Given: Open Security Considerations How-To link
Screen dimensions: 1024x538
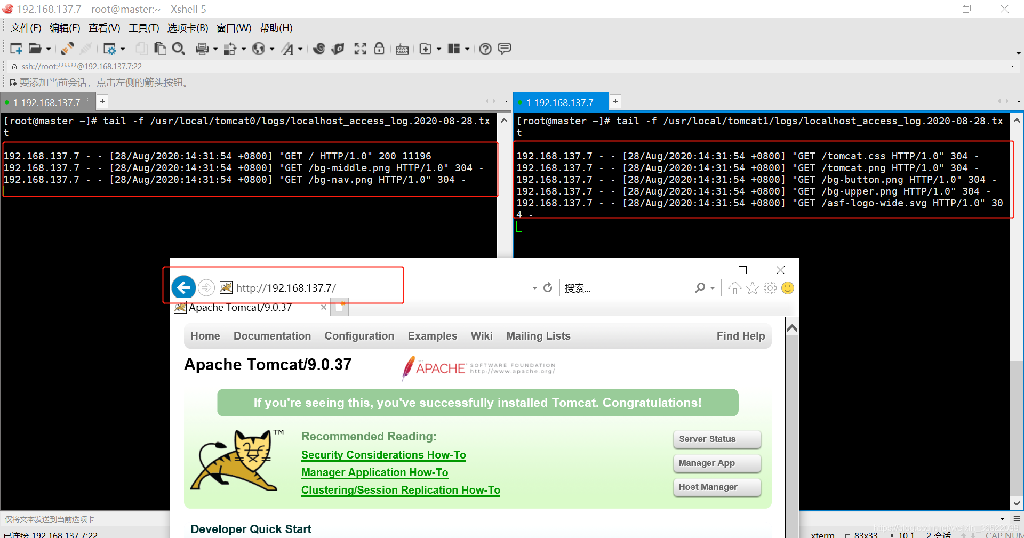Looking at the screenshot, I should tap(383, 455).
